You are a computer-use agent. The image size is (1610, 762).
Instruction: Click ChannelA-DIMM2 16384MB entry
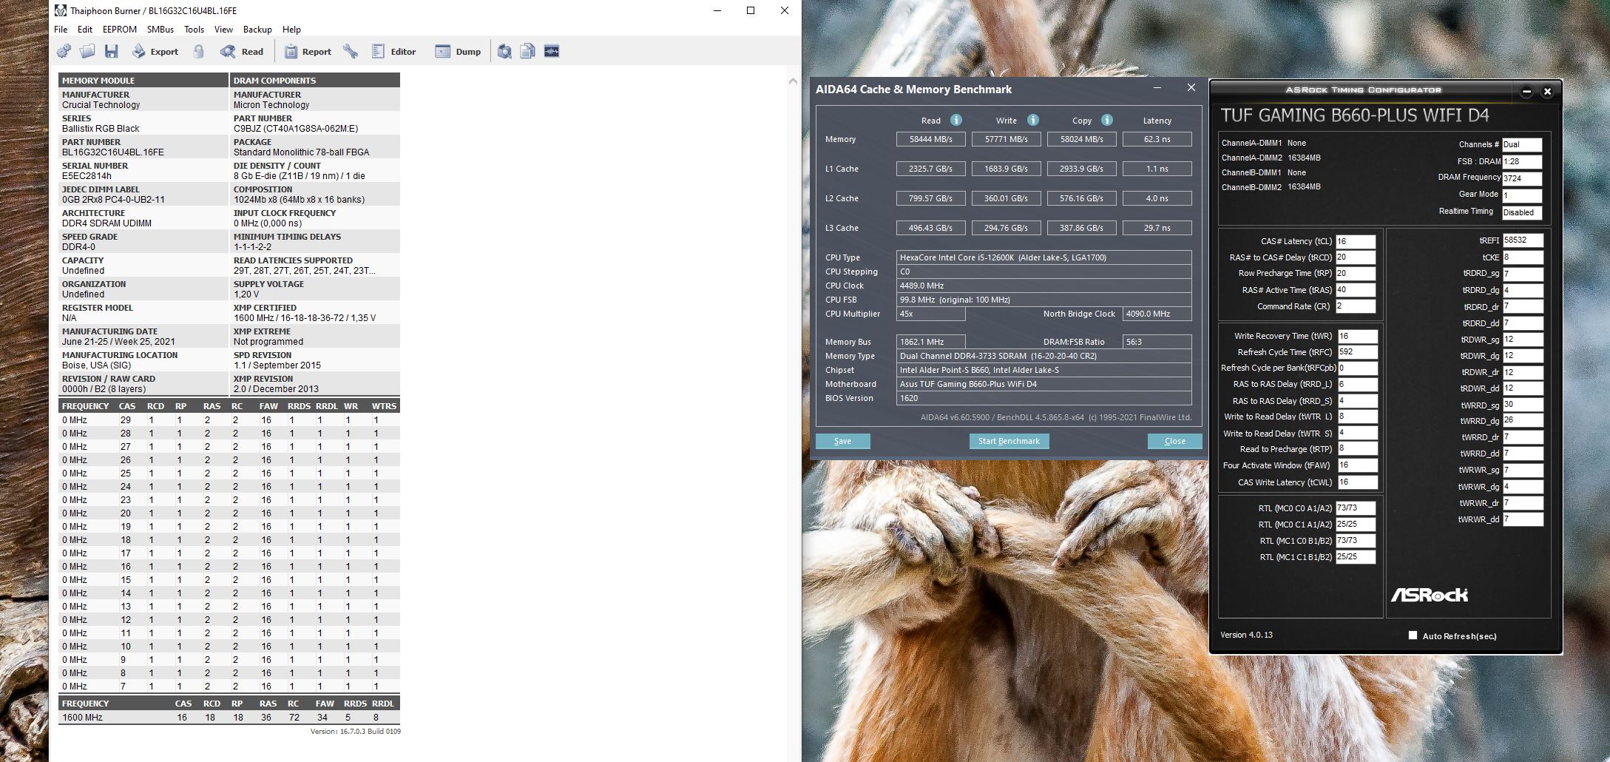1271,158
